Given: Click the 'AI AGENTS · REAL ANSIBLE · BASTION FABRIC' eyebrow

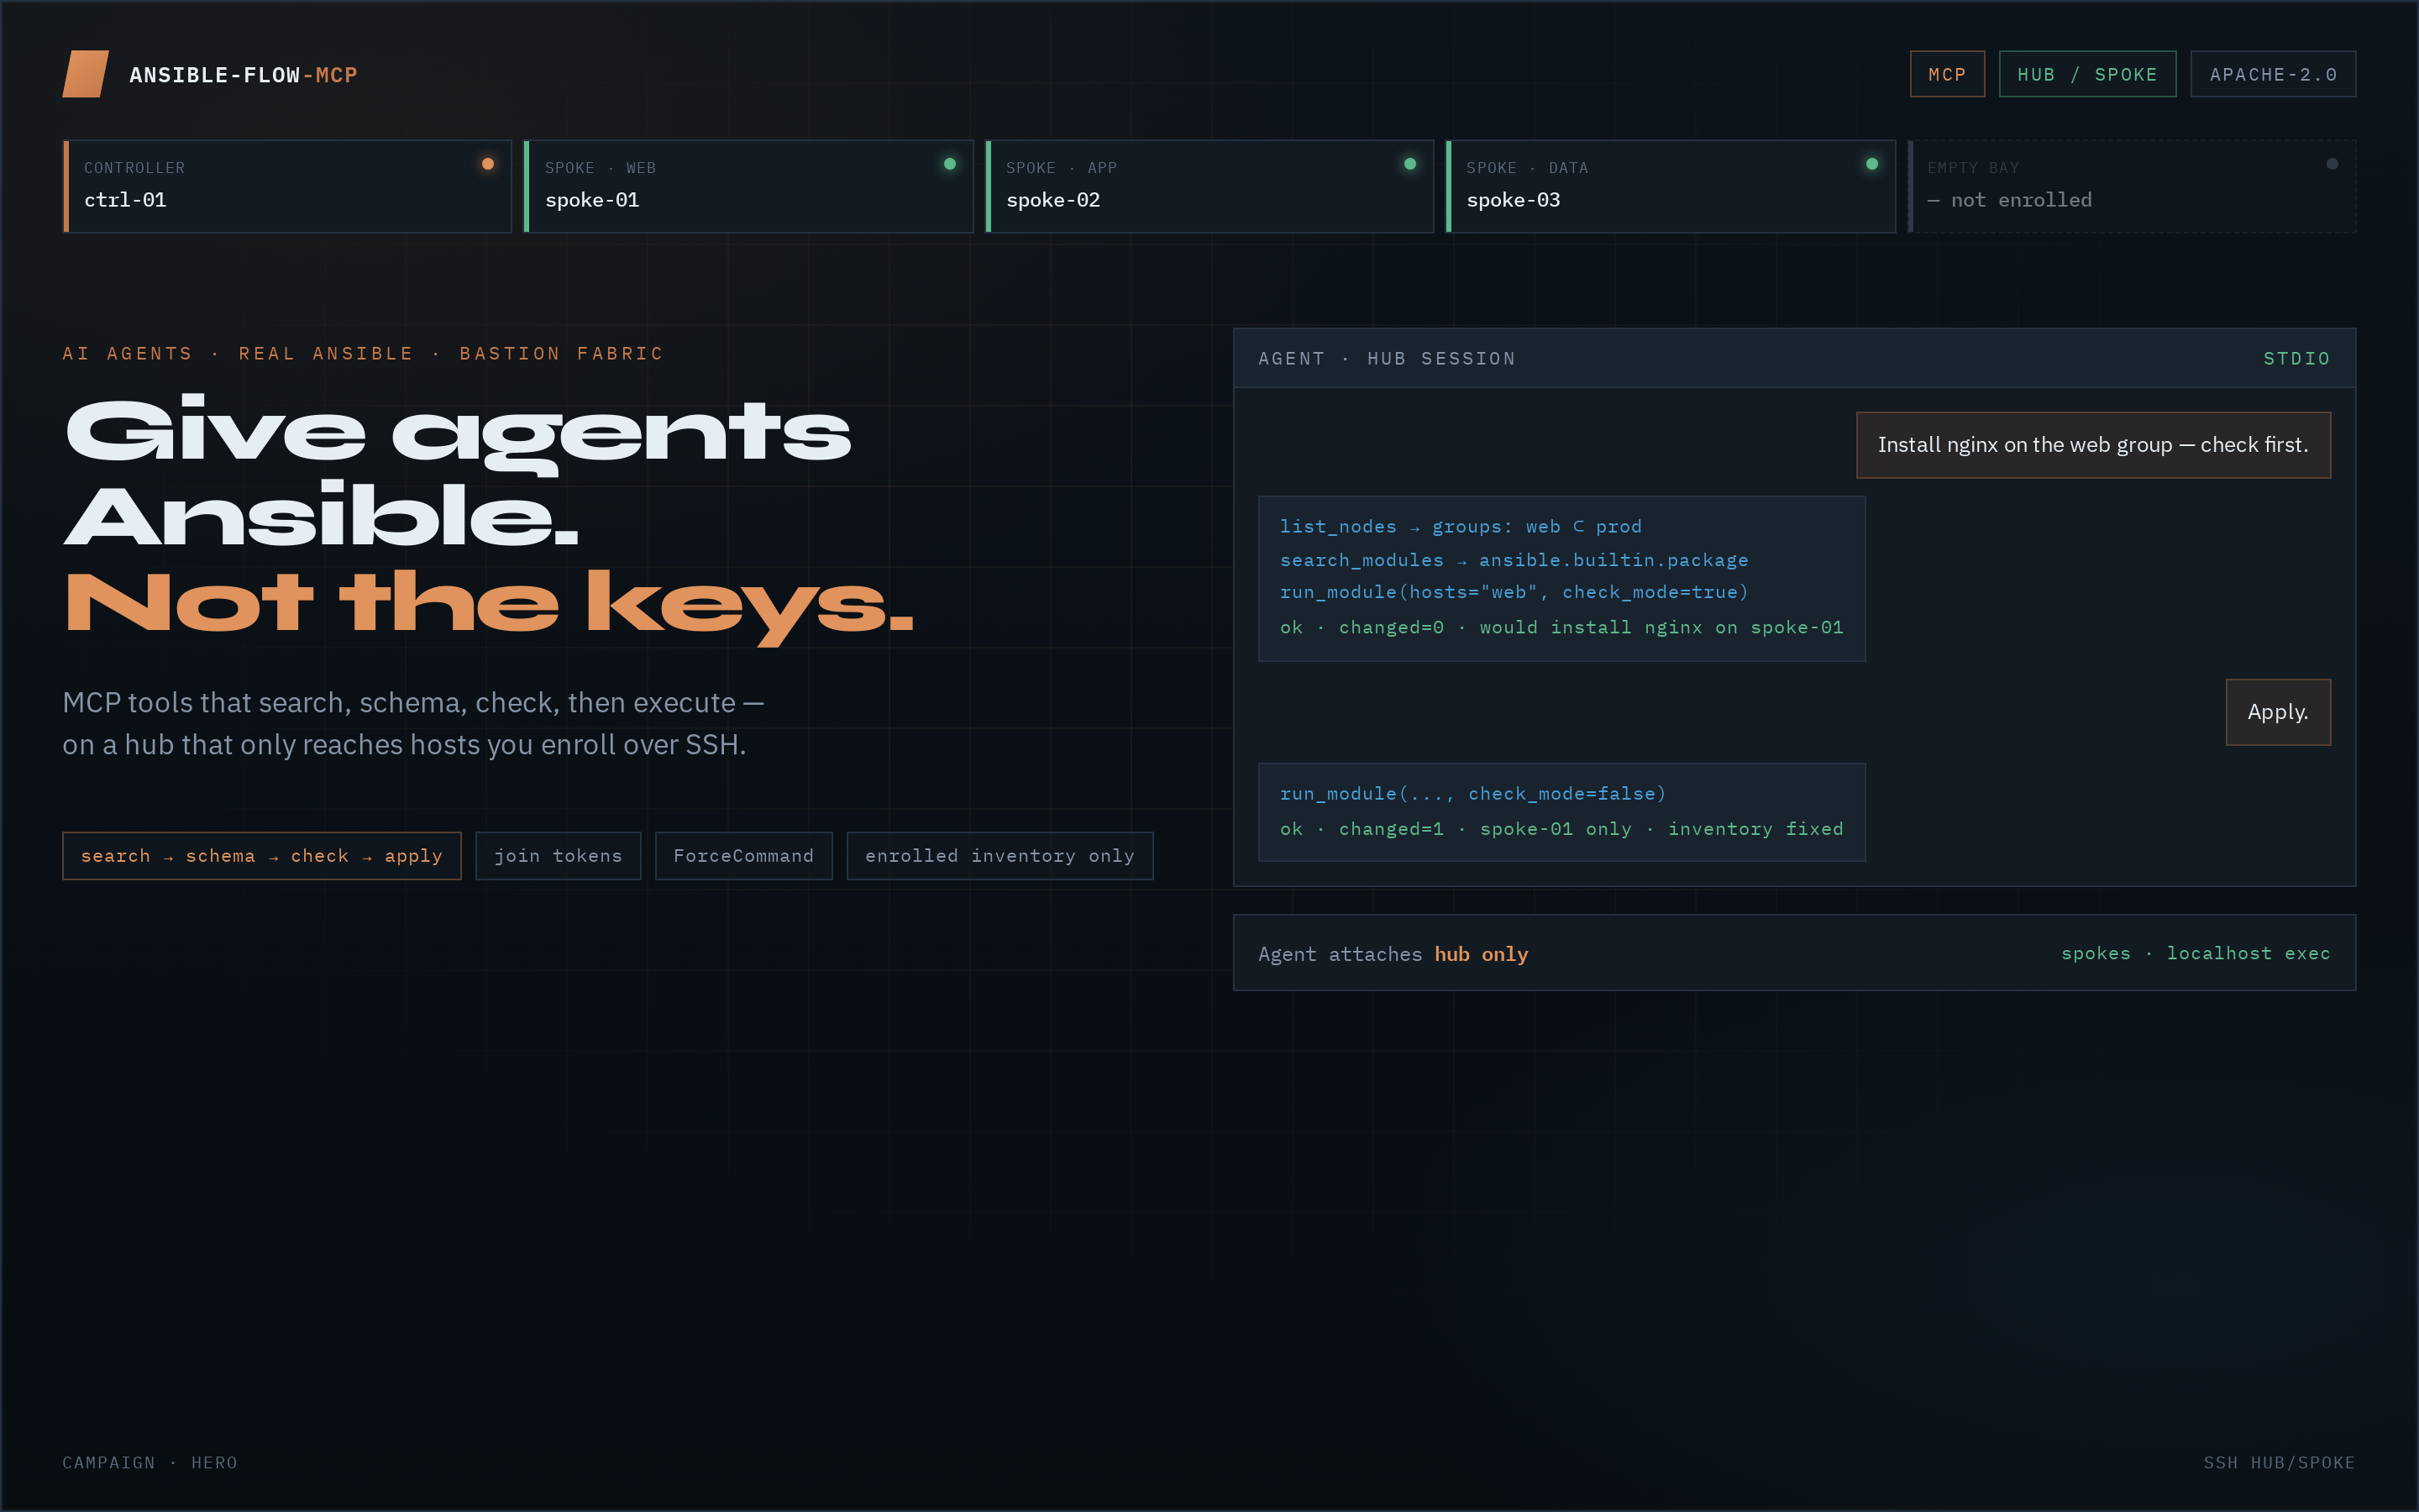Looking at the screenshot, I should pyautogui.click(x=363, y=354).
